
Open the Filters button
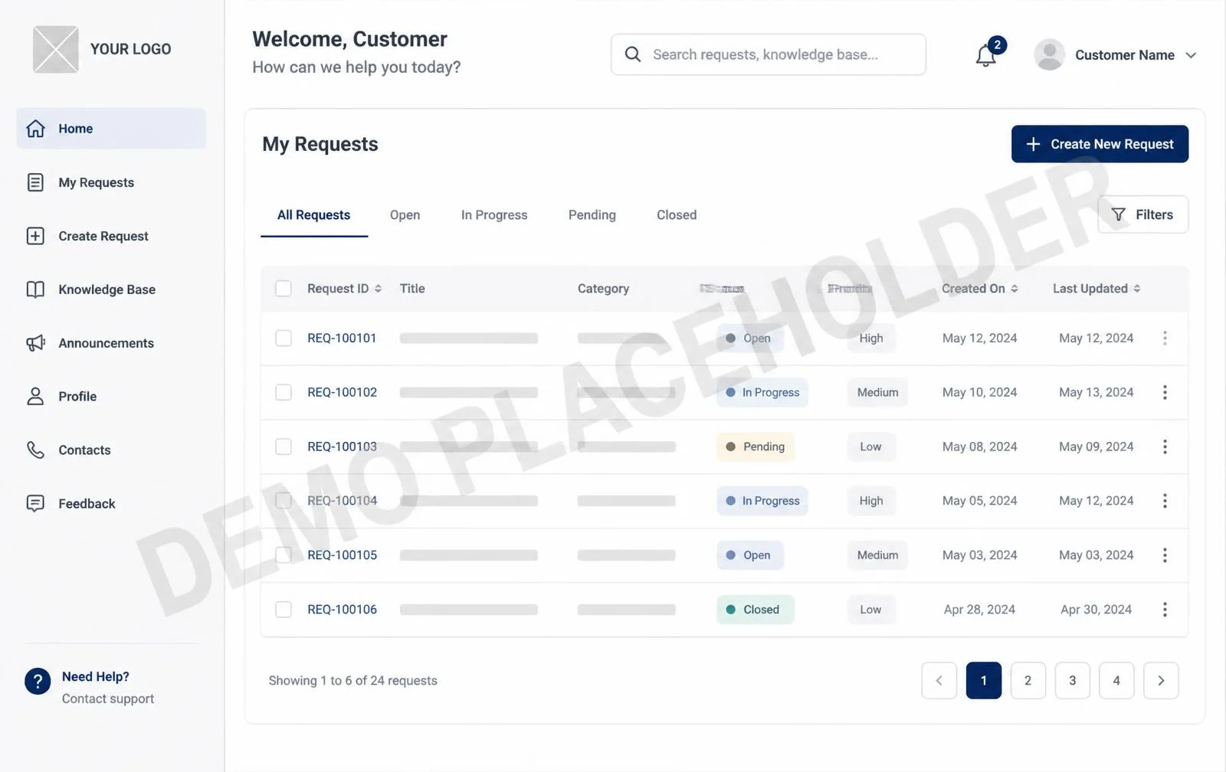click(1142, 214)
